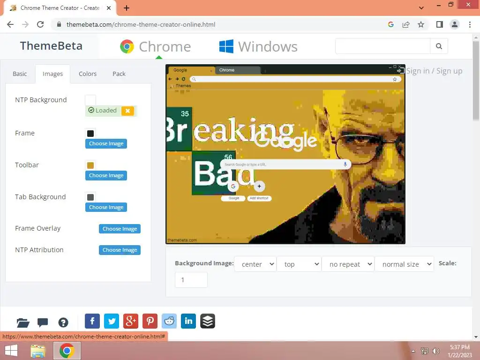The height and width of the screenshot is (360, 480).
Task: Switch to the Basic tab
Action: tap(20, 74)
